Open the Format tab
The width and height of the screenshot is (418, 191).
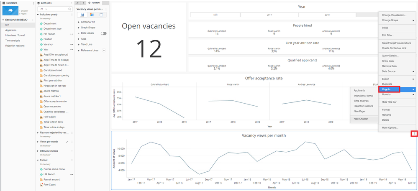95,3
